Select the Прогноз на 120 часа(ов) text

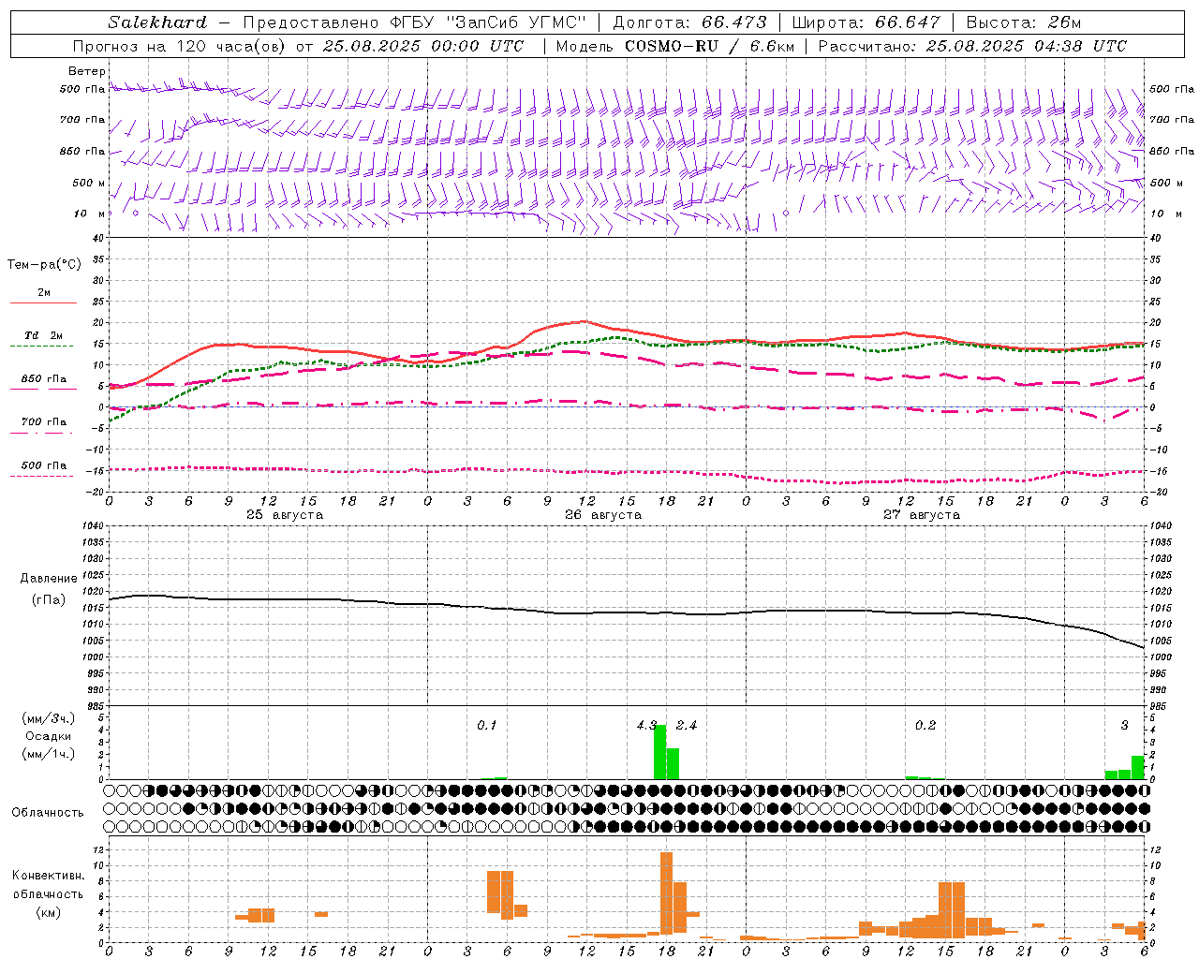click(x=180, y=46)
